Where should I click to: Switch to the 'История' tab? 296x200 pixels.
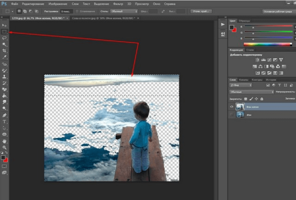click(271, 80)
